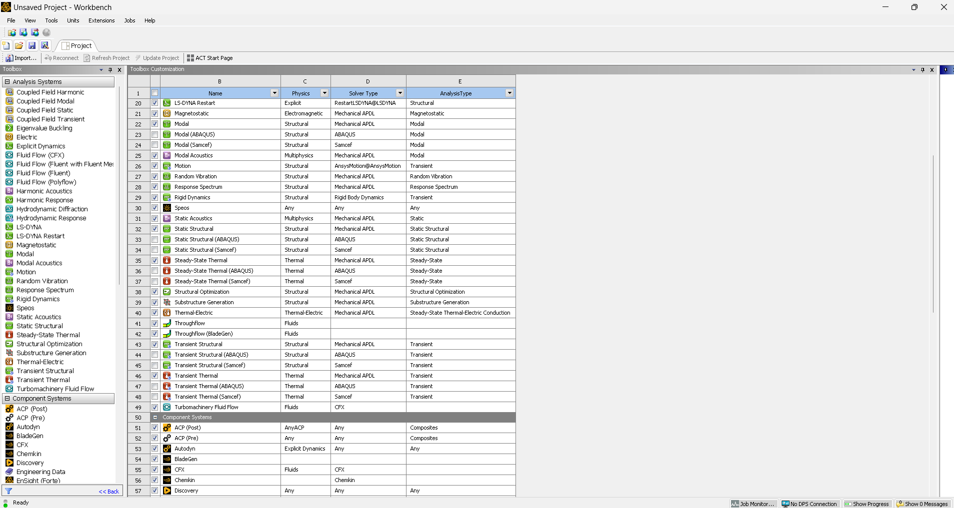The width and height of the screenshot is (954, 508).
Task: Open the Tools menu
Action: pyautogui.click(x=51, y=20)
